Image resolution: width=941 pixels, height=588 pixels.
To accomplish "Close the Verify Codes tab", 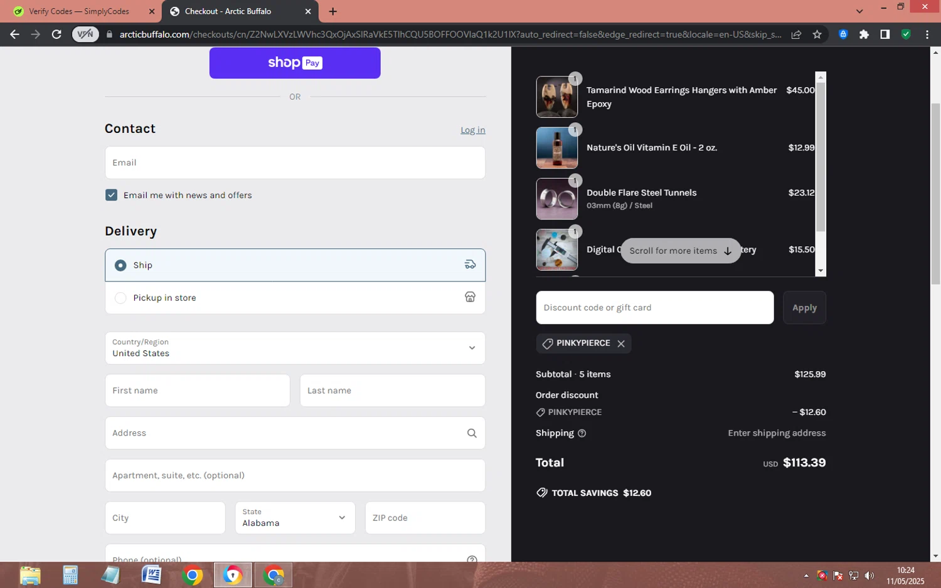I will point(152,11).
